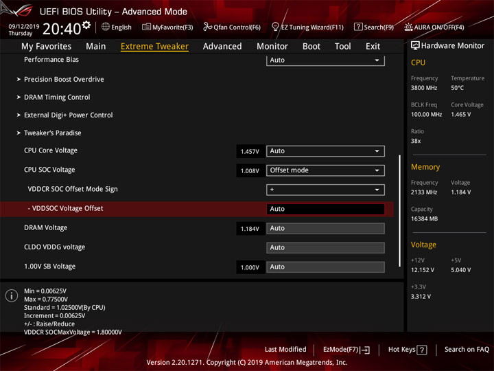Click the globe language icon
Image resolution: width=494 pixels, height=371 pixels.
[x=106, y=27]
